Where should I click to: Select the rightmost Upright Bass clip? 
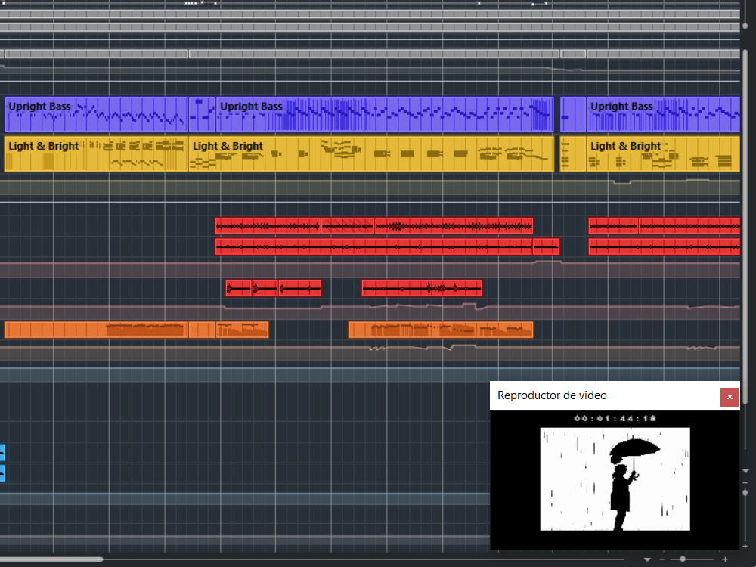663,114
